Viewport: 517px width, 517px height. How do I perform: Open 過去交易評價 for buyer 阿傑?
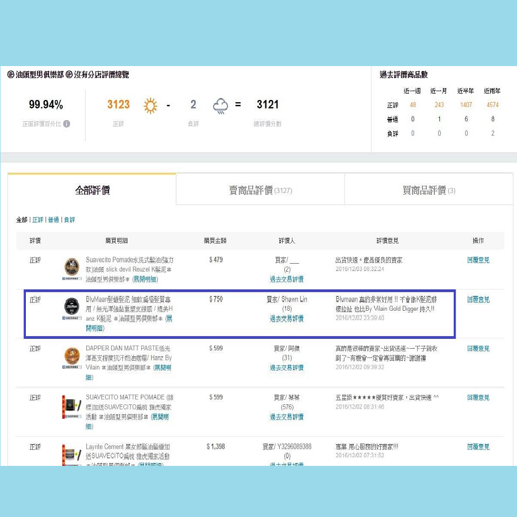tap(287, 368)
